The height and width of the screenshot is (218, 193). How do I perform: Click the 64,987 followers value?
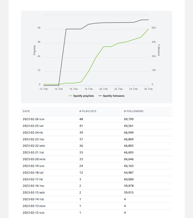[x=129, y=173]
